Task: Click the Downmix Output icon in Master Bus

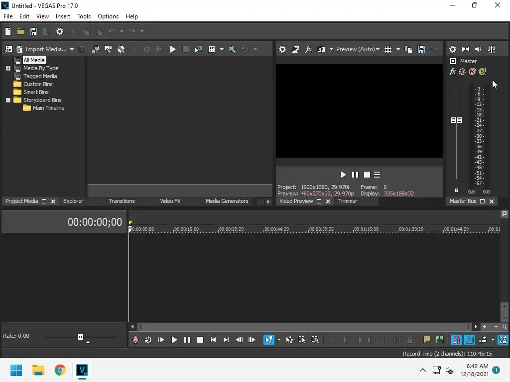Action: point(466,49)
